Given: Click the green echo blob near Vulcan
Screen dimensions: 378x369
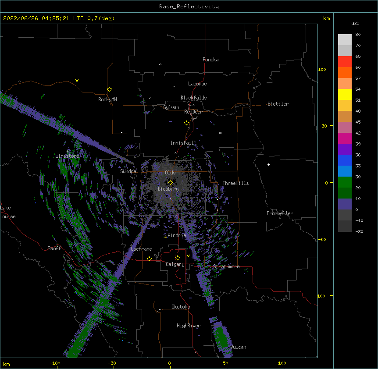Looking at the screenshot, I should point(222,337).
